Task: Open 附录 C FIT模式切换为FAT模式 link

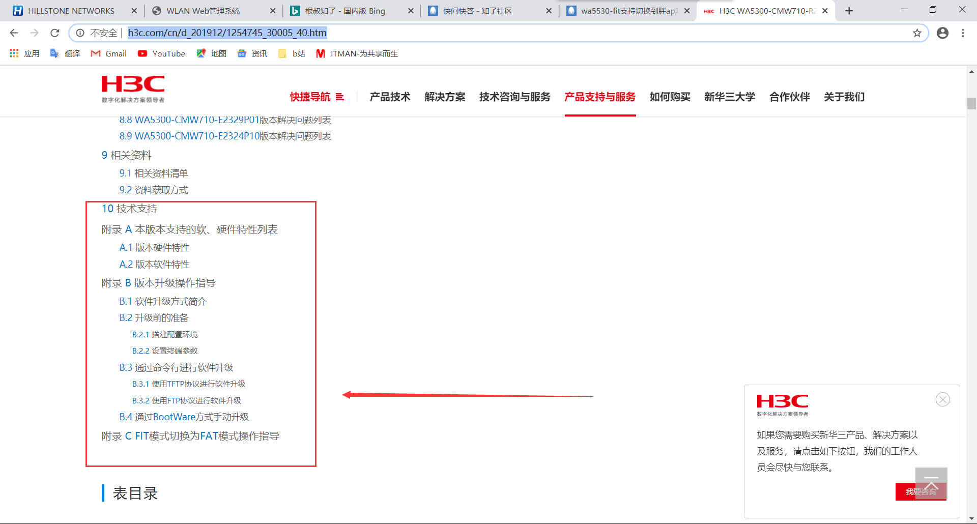Action: (x=190, y=436)
